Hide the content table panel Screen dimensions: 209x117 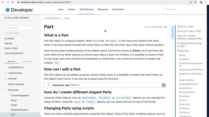173,32
